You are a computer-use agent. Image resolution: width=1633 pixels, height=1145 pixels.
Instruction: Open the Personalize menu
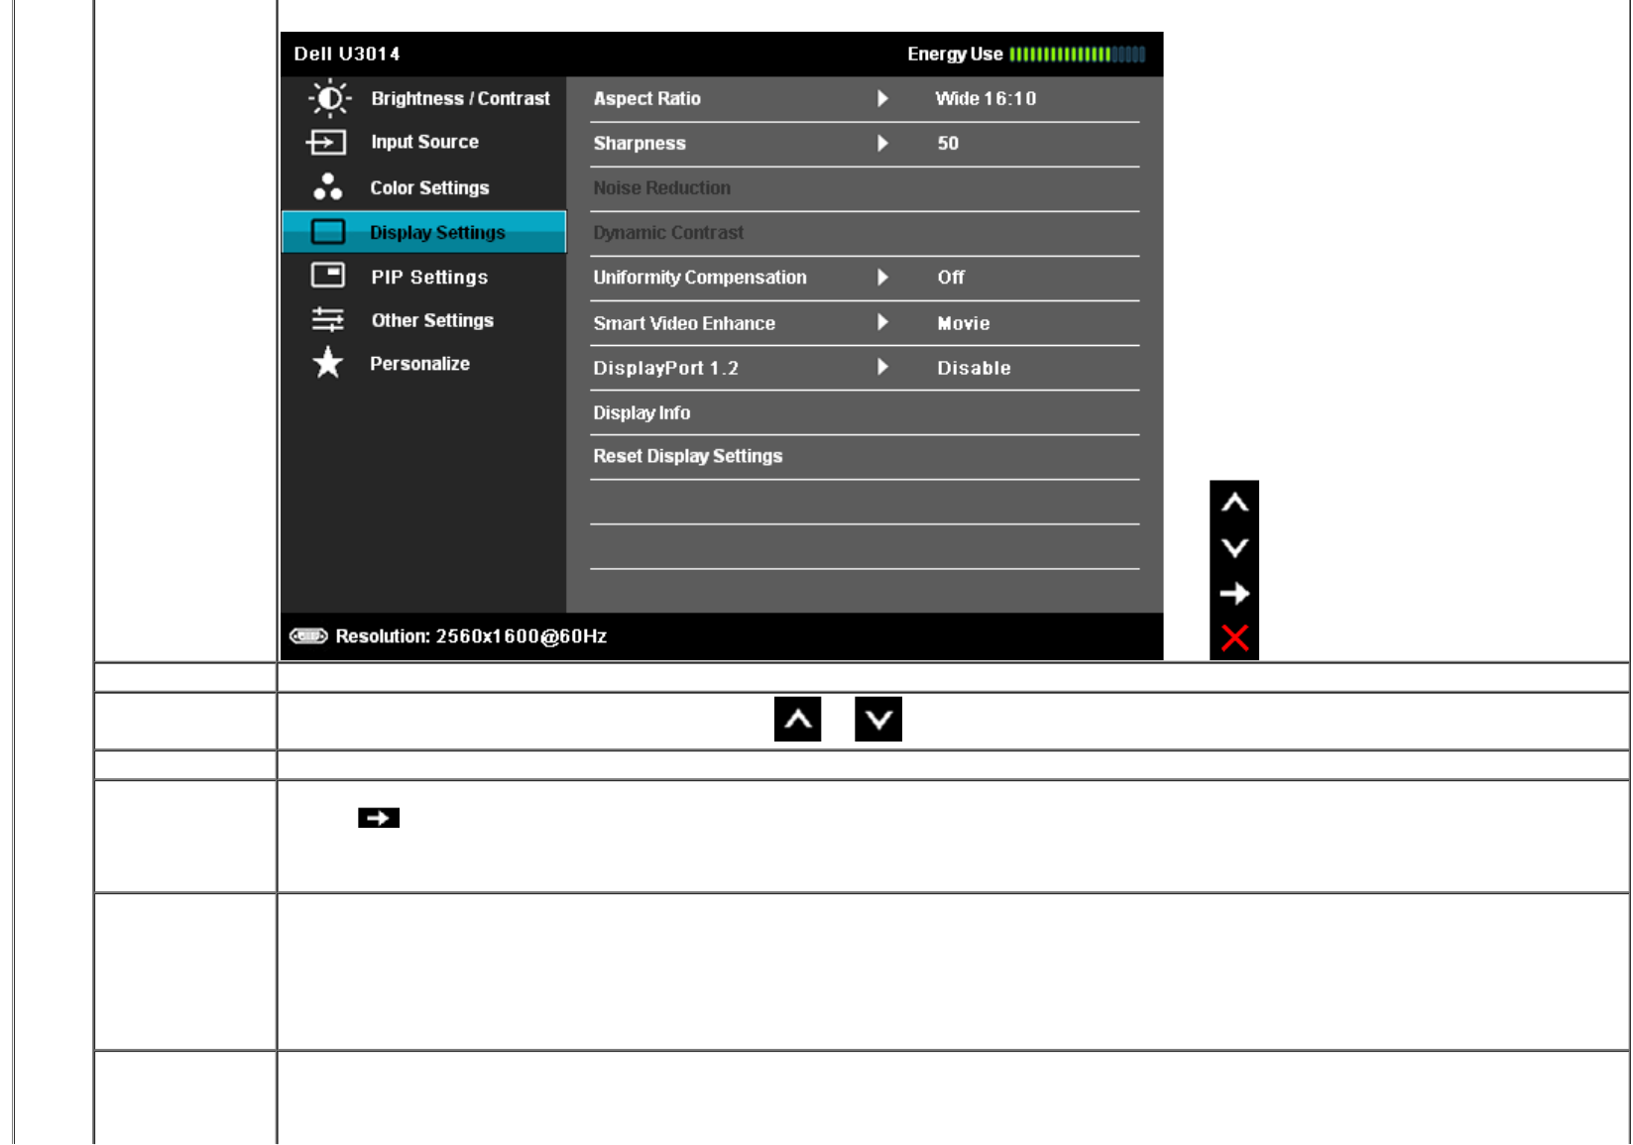tap(424, 364)
